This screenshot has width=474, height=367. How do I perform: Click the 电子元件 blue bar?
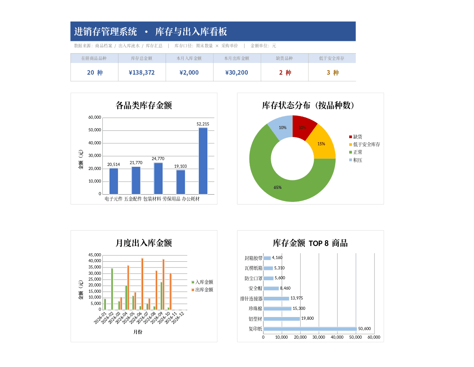tap(114, 181)
